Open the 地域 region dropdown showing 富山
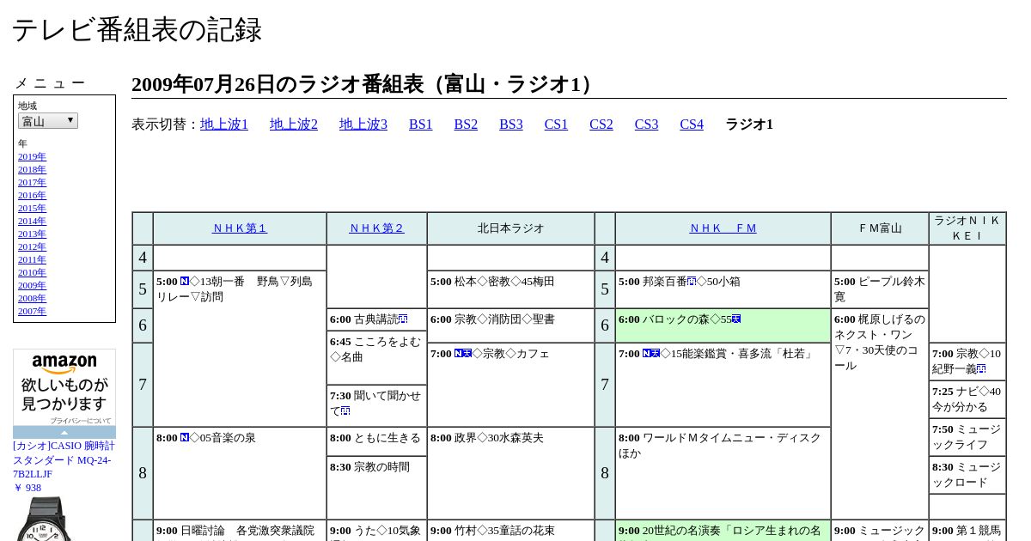This screenshot has width=1031, height=541. 48,121
